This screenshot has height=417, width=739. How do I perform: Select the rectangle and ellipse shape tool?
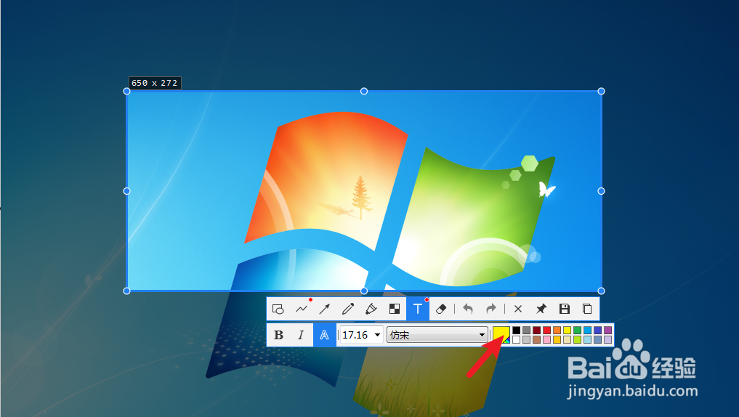pos(278,309)
